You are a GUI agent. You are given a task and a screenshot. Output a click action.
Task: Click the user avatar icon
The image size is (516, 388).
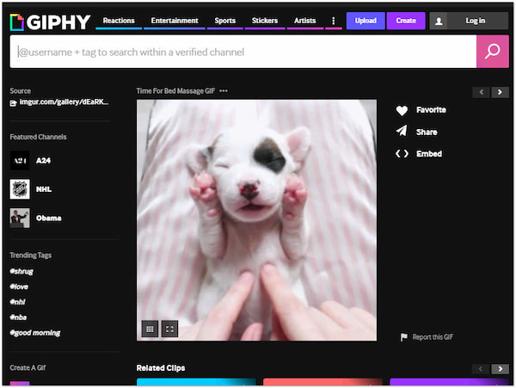[x=439, y=21]
